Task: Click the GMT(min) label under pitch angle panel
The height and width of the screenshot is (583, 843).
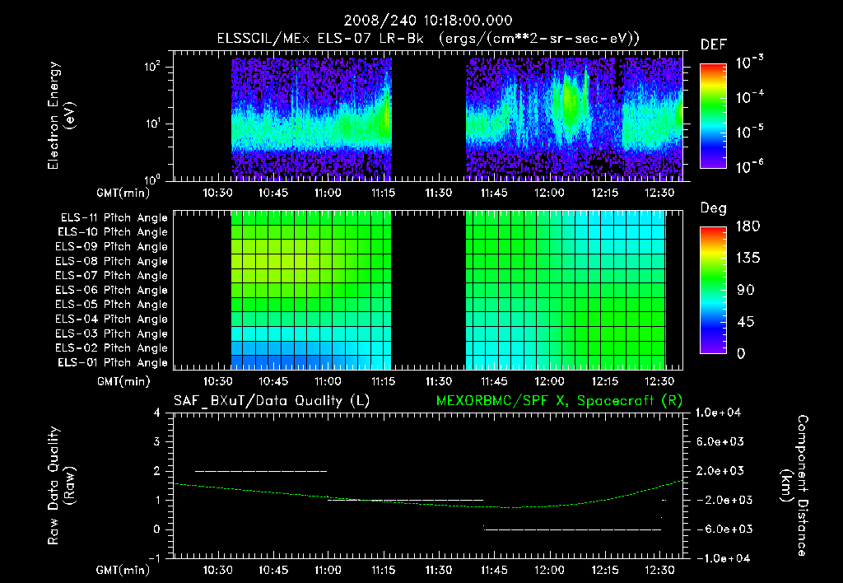Action: click(x=123, y=382)
